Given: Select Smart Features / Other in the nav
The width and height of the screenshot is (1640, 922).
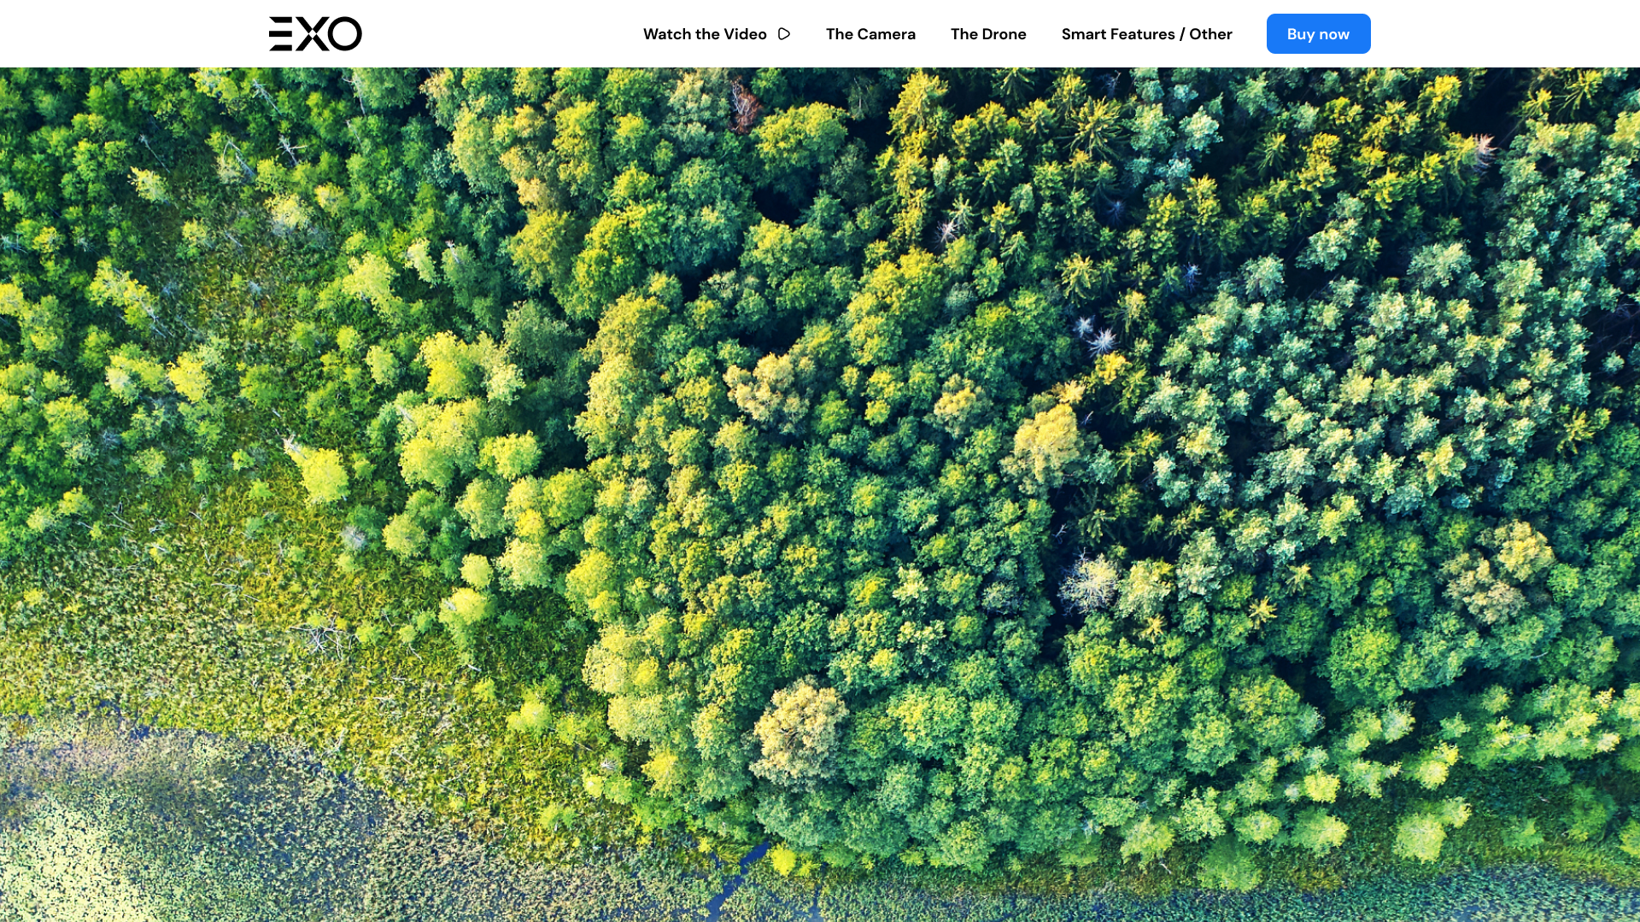Looking at the screenshot, I should tap(1146, 34).
